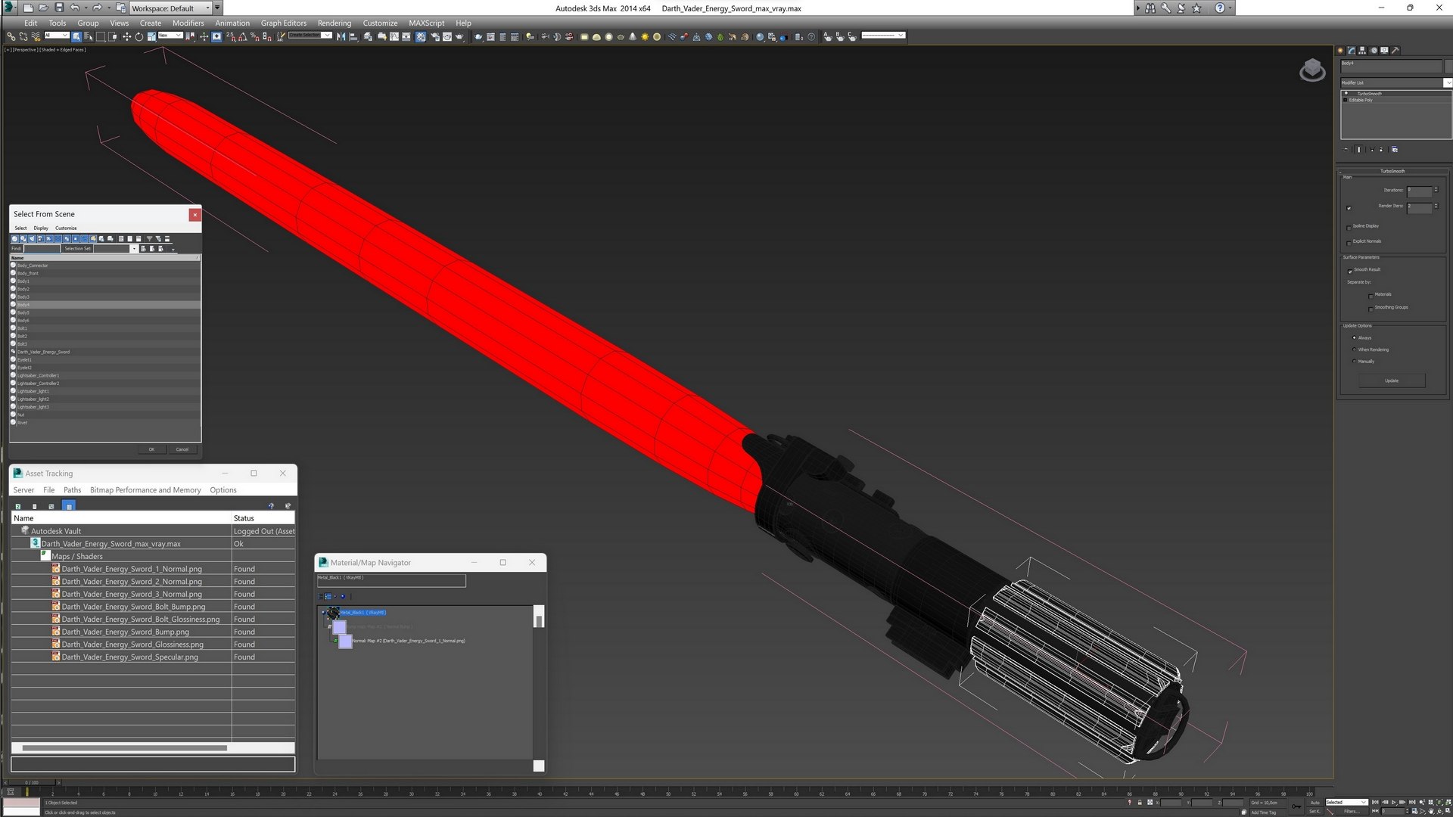1453x817 pixels.
Task: Open the Display command panel tab
Action: (x=1384, y=51)
